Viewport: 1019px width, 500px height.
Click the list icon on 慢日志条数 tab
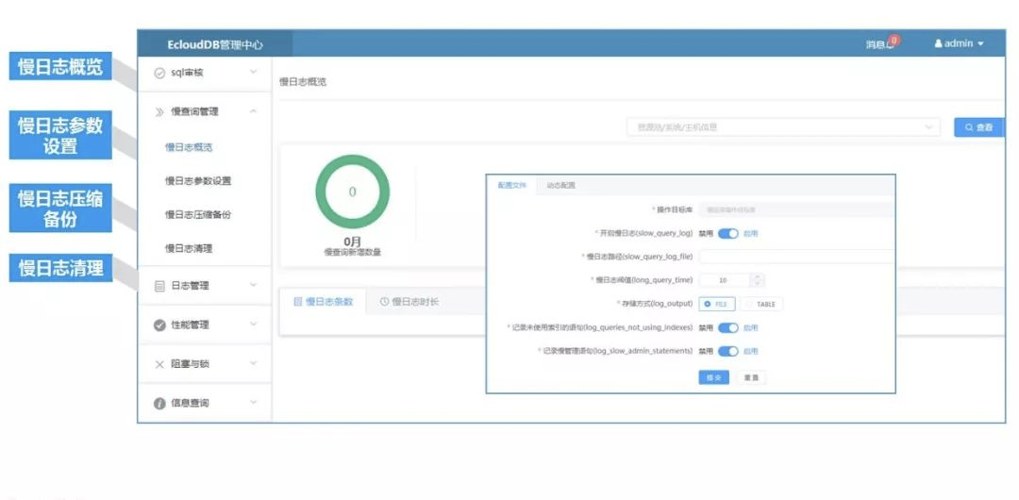(297, 302)
